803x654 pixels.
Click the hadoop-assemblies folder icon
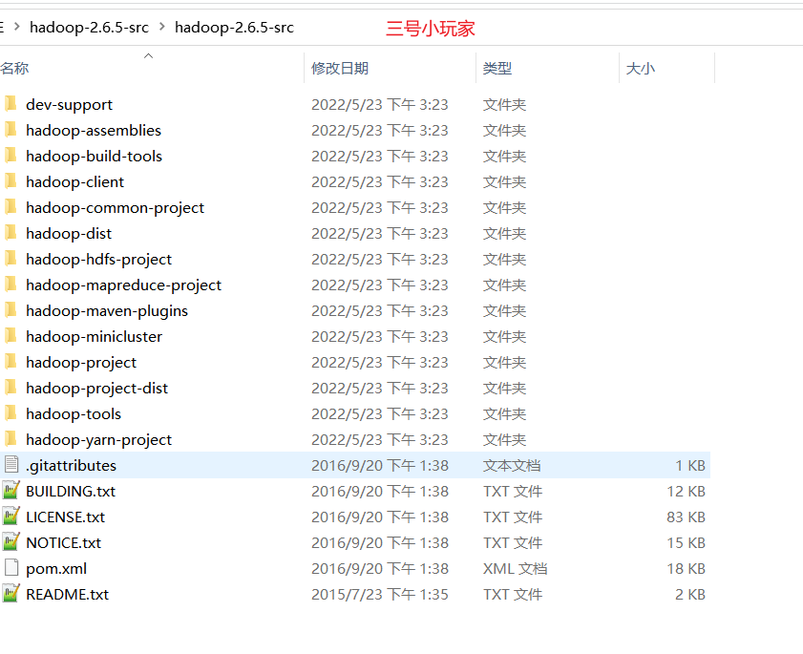(x=11, y=130)
